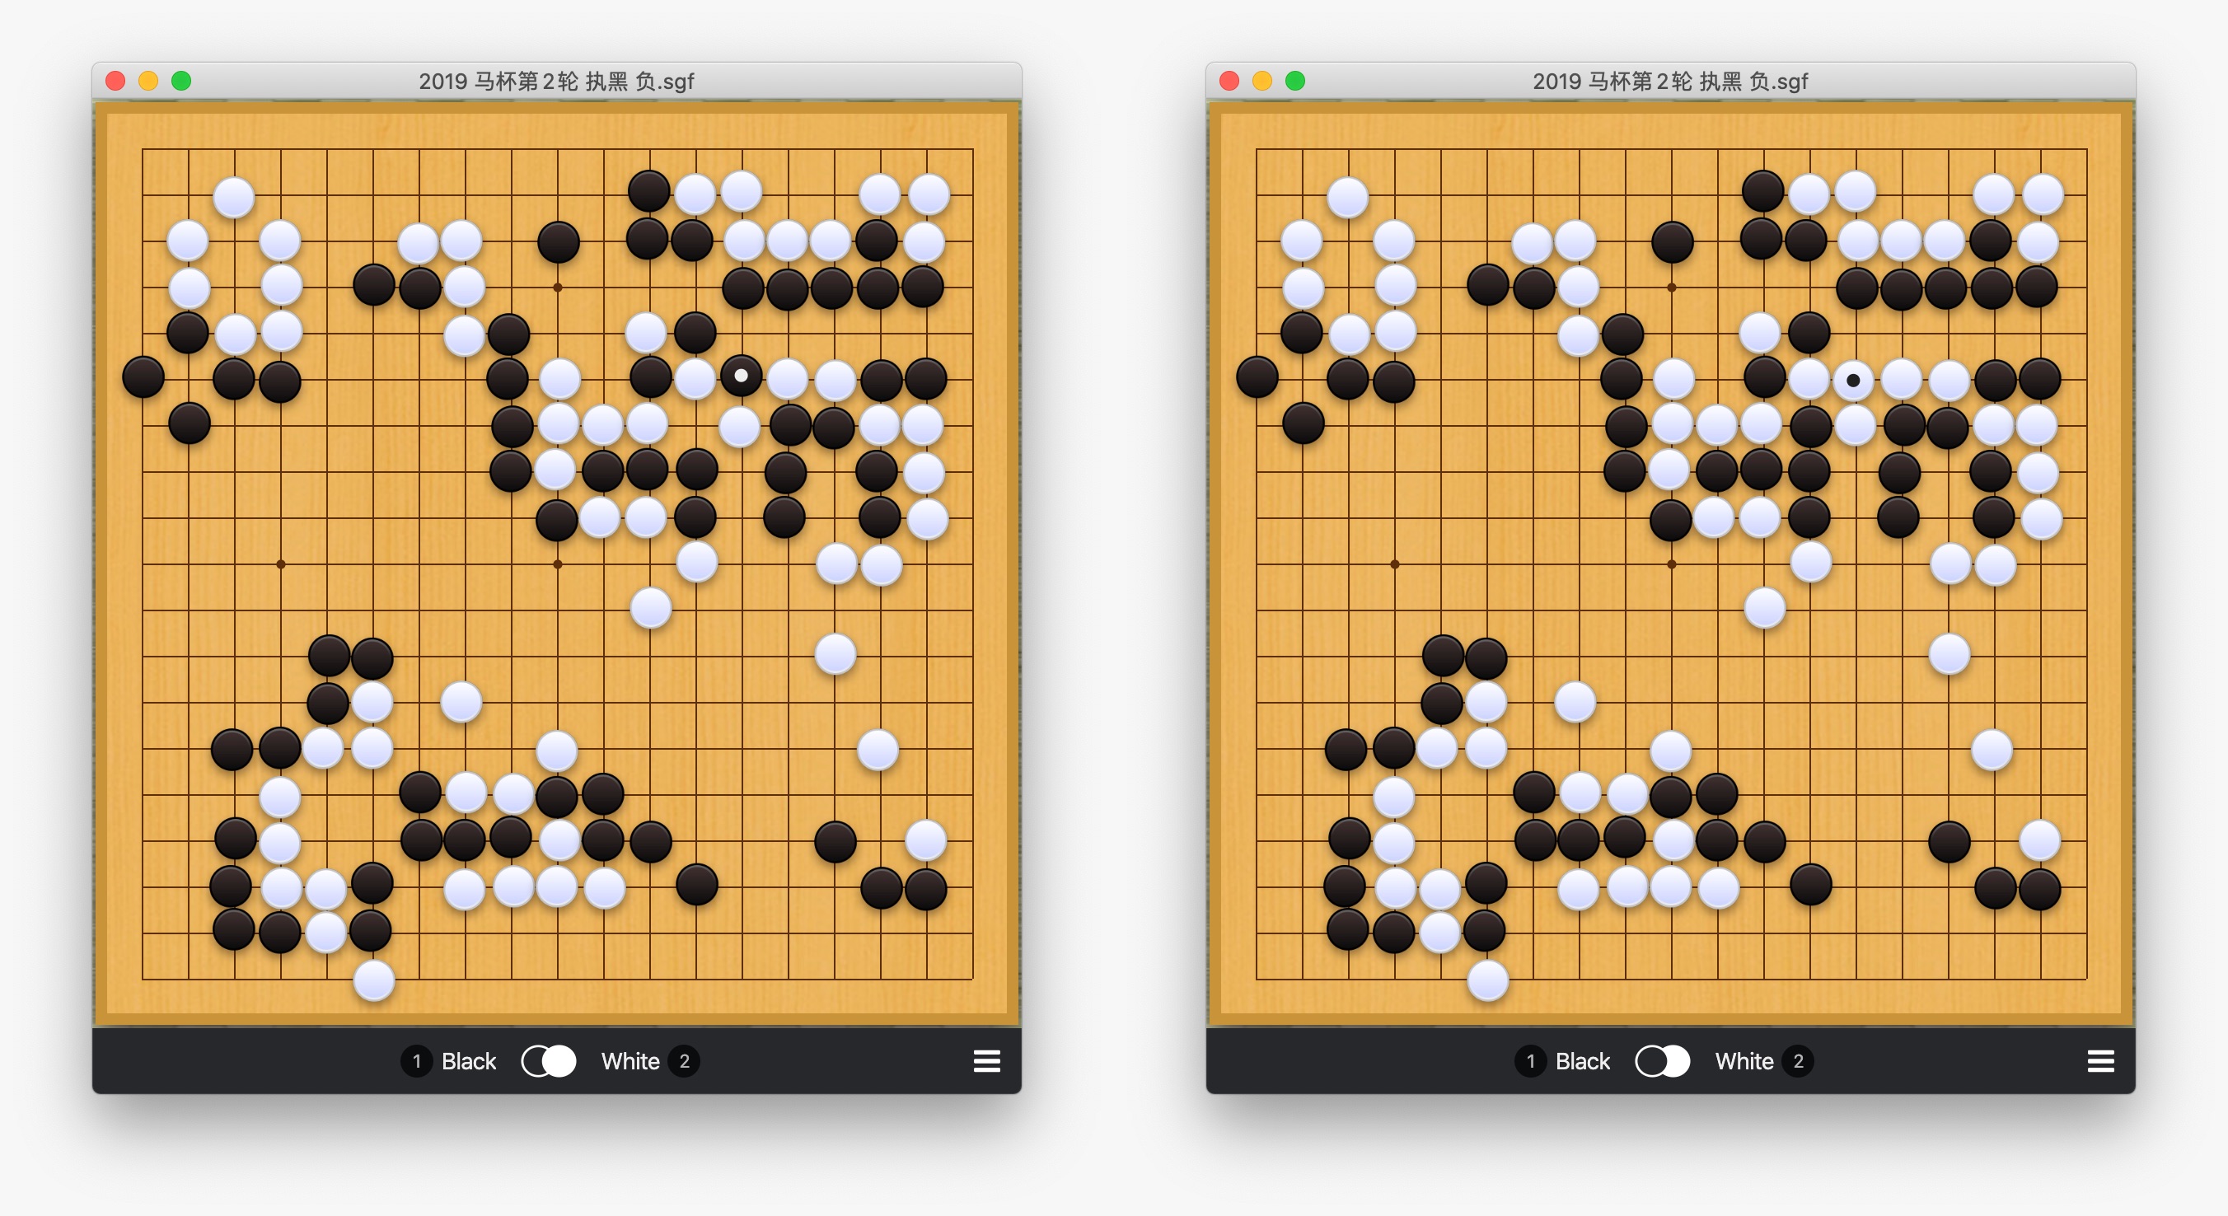
Task: Click White's capture count badge in right window
Action: [1798, 1061]
